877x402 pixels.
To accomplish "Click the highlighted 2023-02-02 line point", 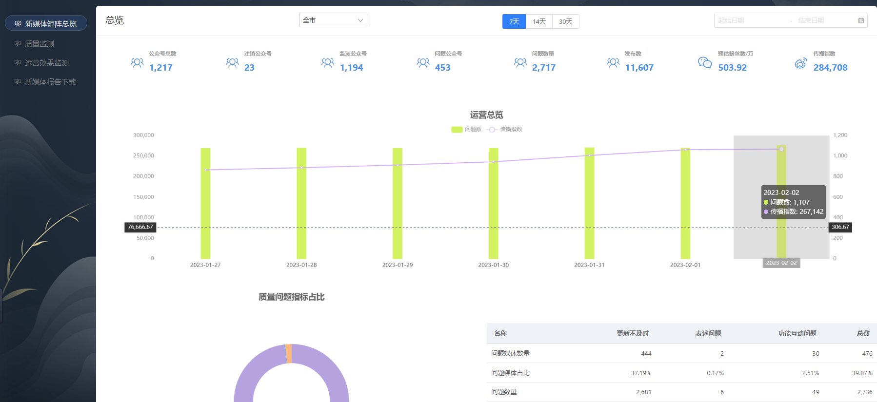I will click(781, 149).
